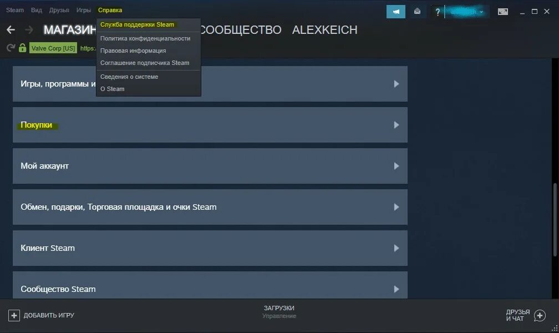Expand arrow on the Покупки row

(x=396, y=125)
